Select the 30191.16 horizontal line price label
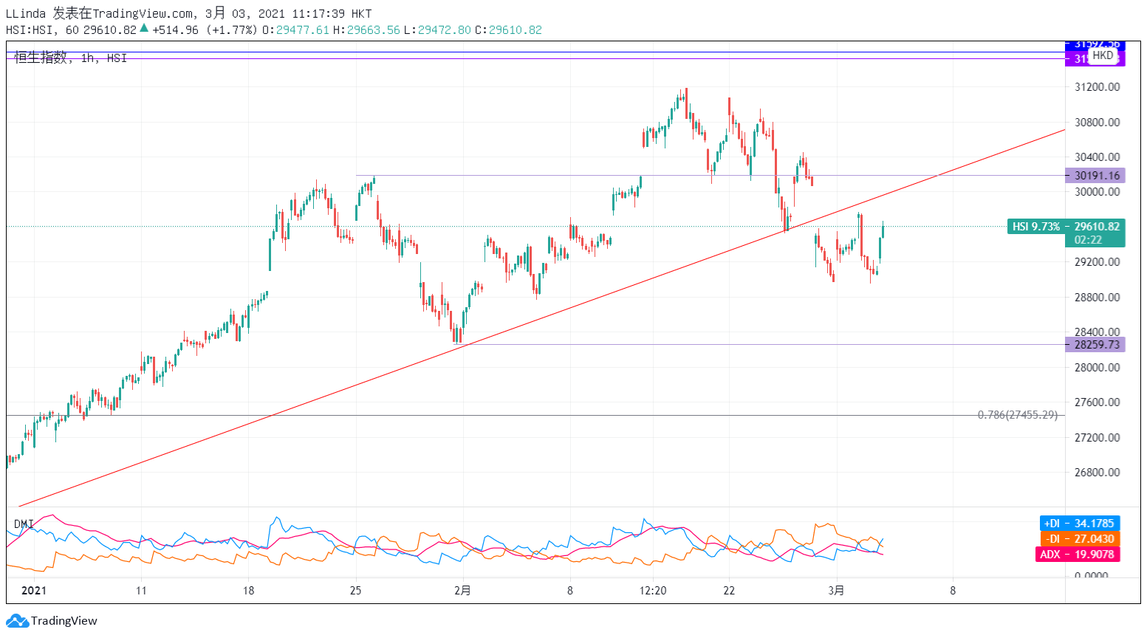This screenshot has height=638, width=1147. (1095, 176)
